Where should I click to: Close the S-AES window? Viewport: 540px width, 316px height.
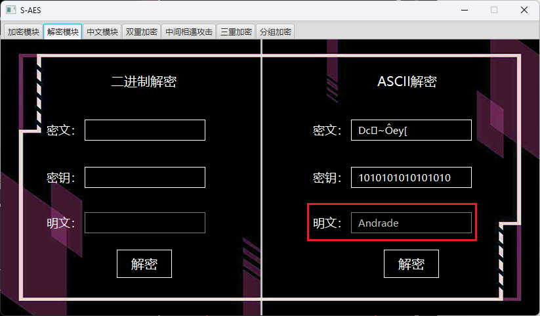pos(524,10)
